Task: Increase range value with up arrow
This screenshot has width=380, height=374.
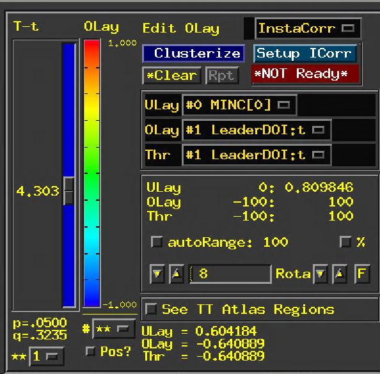Action: 176,274
